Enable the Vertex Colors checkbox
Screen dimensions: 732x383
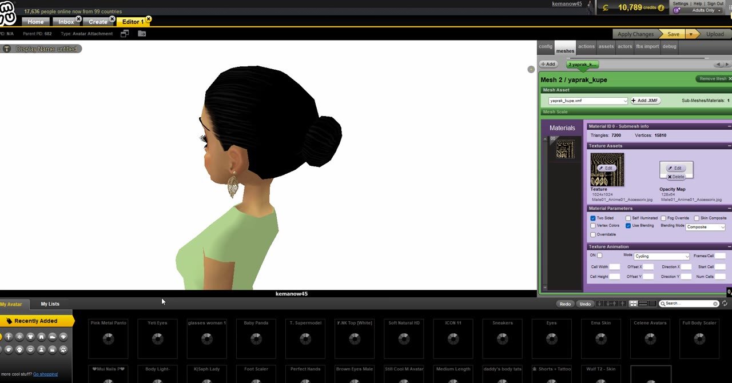point(593,226)
